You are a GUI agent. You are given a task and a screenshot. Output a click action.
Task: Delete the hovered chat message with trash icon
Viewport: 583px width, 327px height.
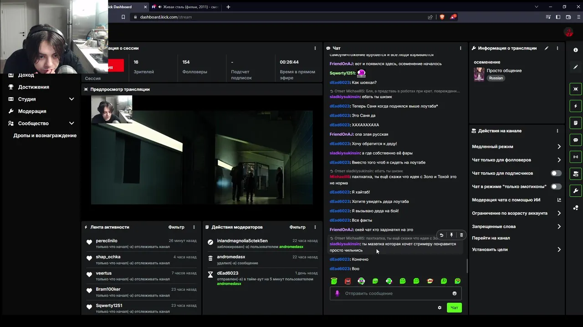coord(461,235)
